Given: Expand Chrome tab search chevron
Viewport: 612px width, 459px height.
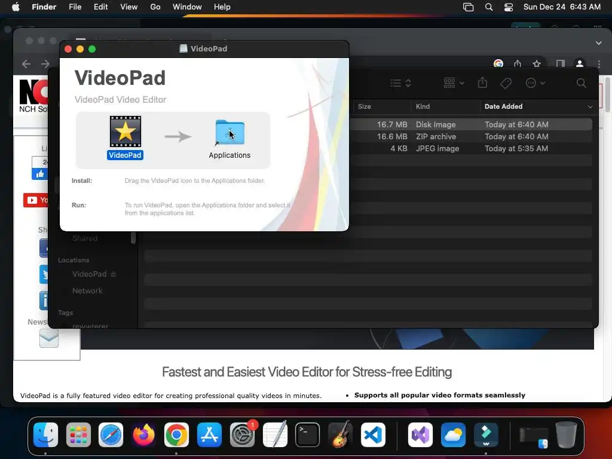Looking at the screenshot, I should [x=599, y=43].
